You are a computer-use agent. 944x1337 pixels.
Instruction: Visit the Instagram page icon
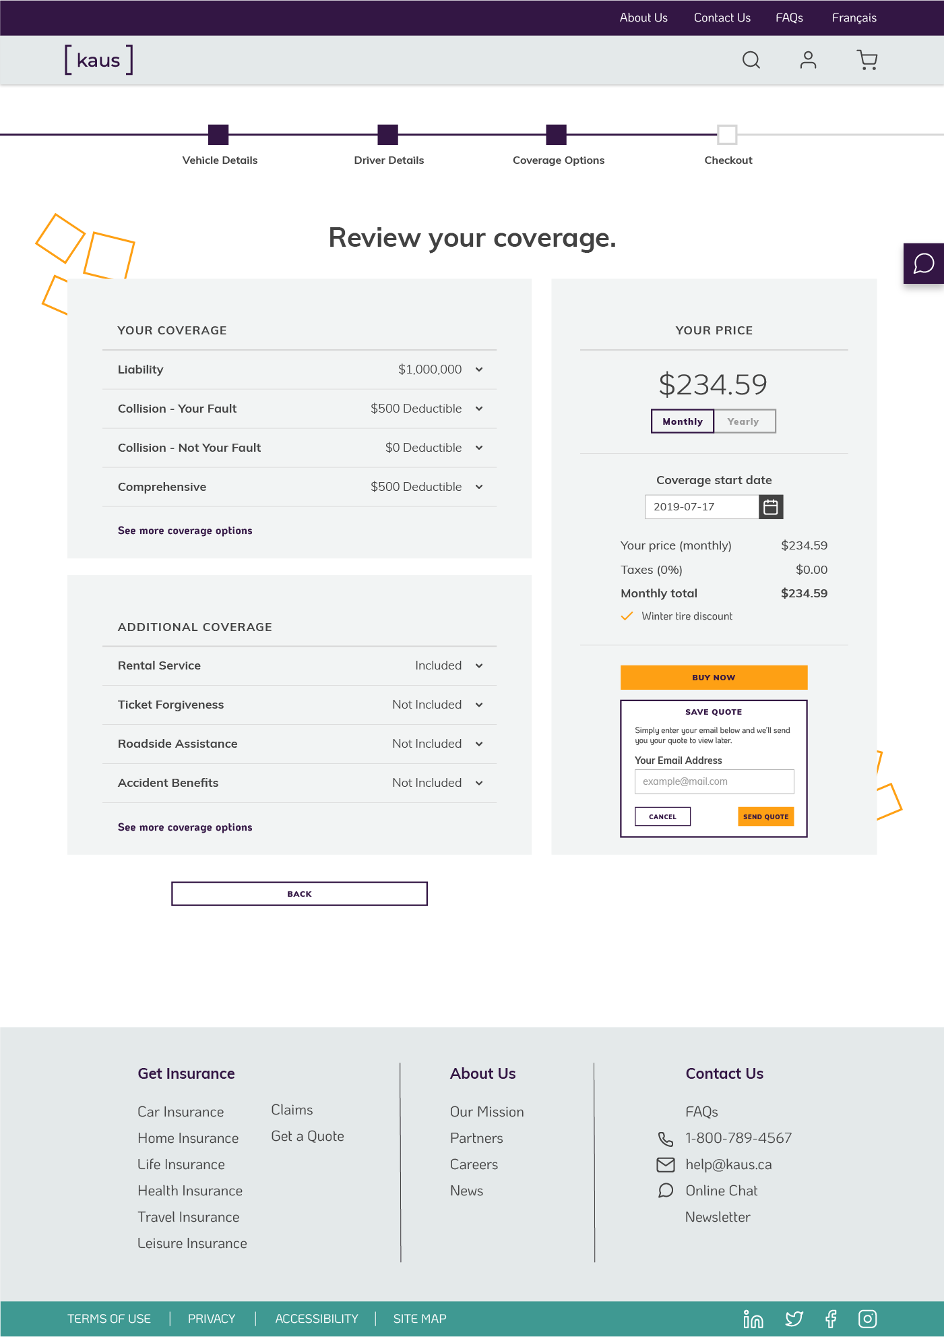(x=867, y=1319)
